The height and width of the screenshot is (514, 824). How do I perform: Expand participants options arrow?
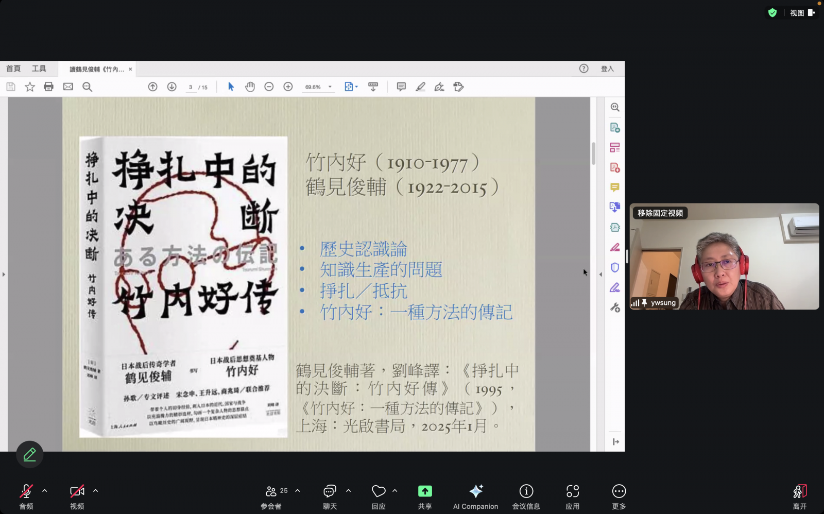pos(298,491)
